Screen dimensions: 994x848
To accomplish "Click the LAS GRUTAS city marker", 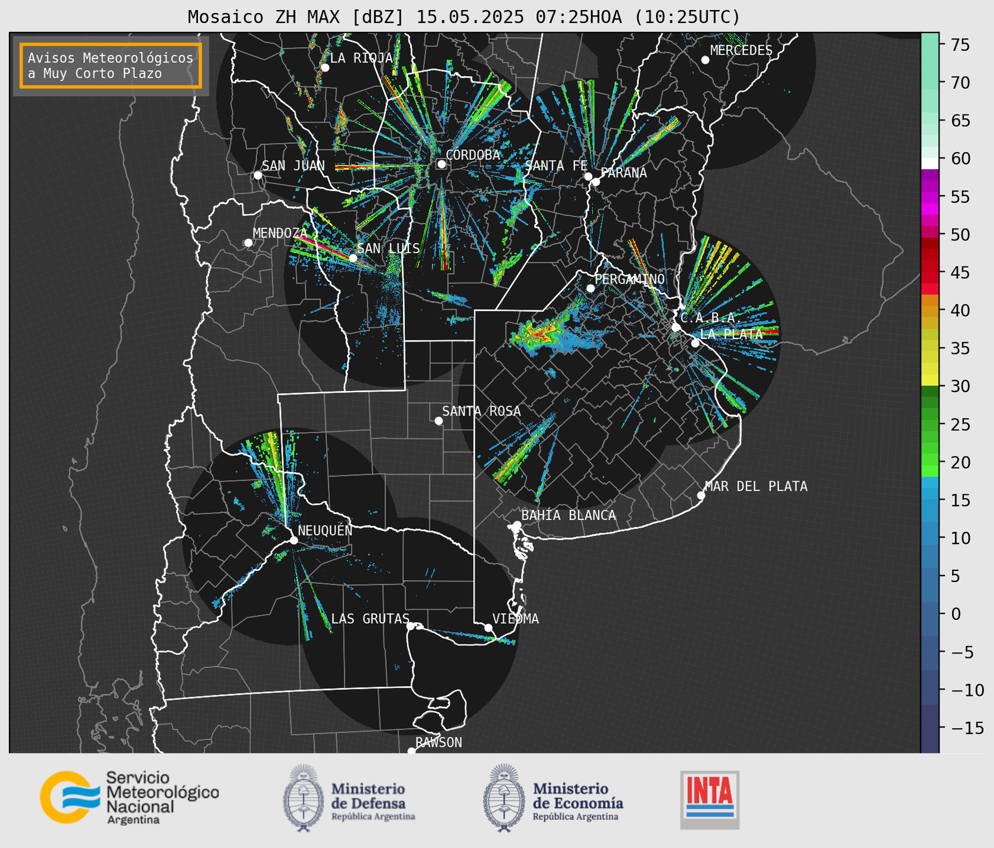I will point(411,626).
